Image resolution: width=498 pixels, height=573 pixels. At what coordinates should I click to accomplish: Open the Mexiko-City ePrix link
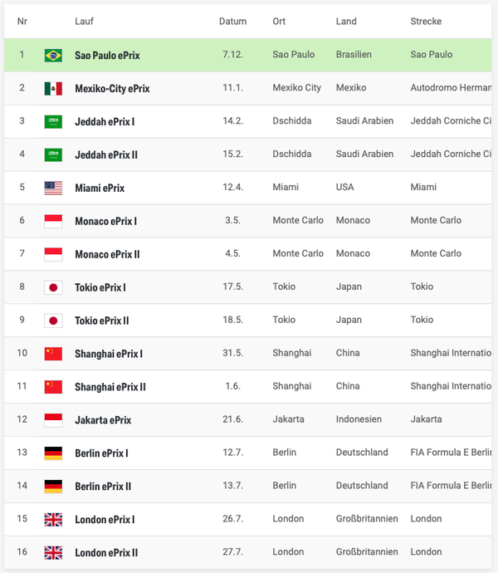112,89
